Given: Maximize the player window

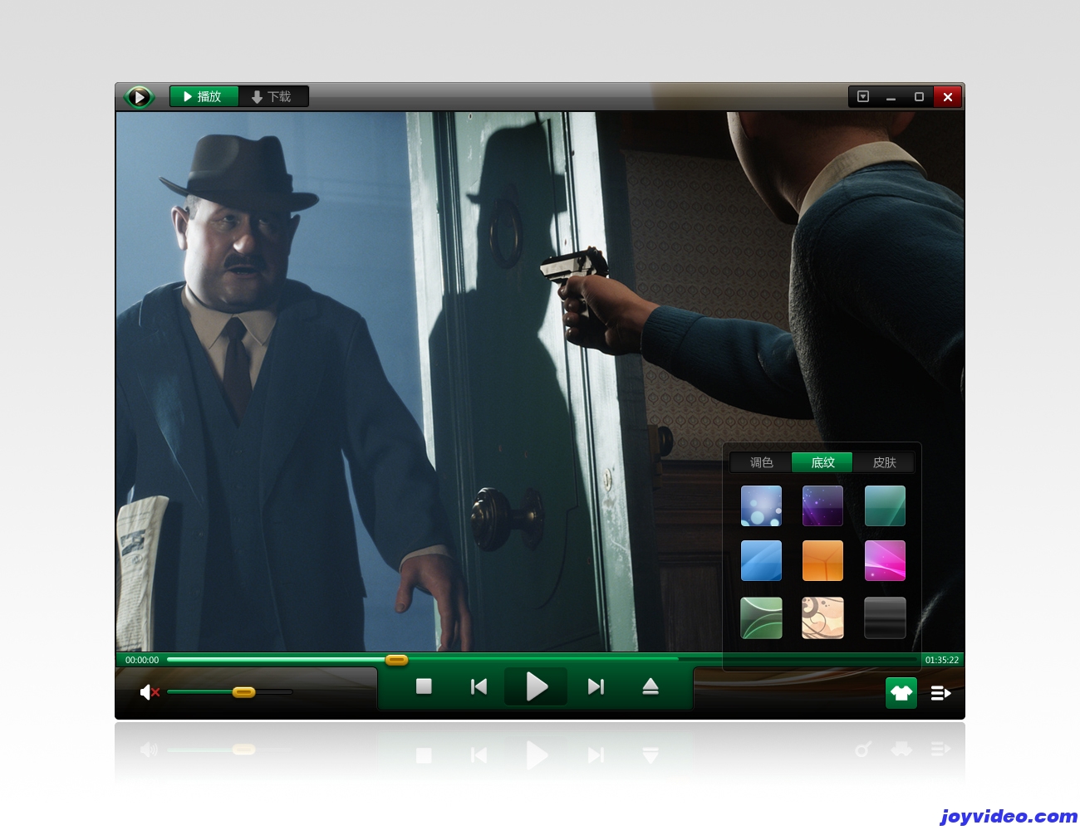Looking at the screenshot, I should 919,97.
